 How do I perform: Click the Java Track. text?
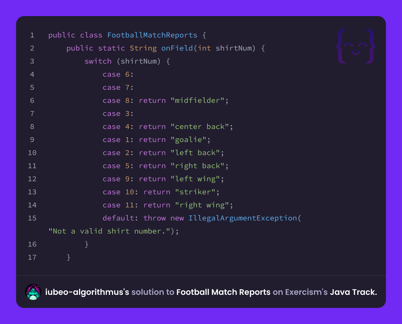point(354,292)
